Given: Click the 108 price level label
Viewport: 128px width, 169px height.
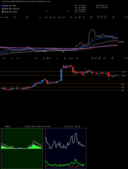Looking at the screenshot, I should [123, 76].
